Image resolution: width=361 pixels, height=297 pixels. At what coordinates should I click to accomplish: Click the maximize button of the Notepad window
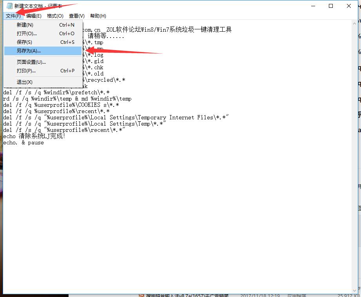click(330, 6)
